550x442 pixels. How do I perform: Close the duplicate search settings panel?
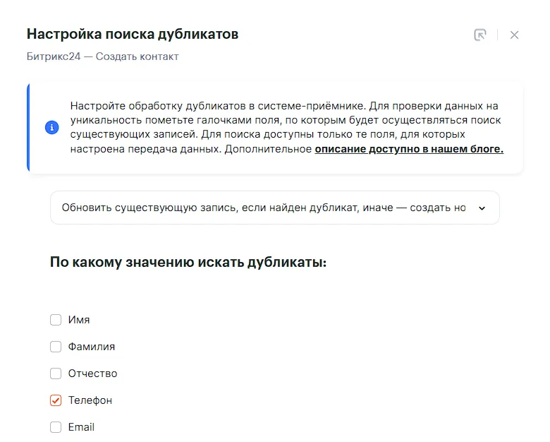(514, 35)
